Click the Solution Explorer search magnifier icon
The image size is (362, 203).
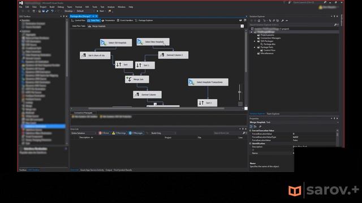click(x=335, y=25)
